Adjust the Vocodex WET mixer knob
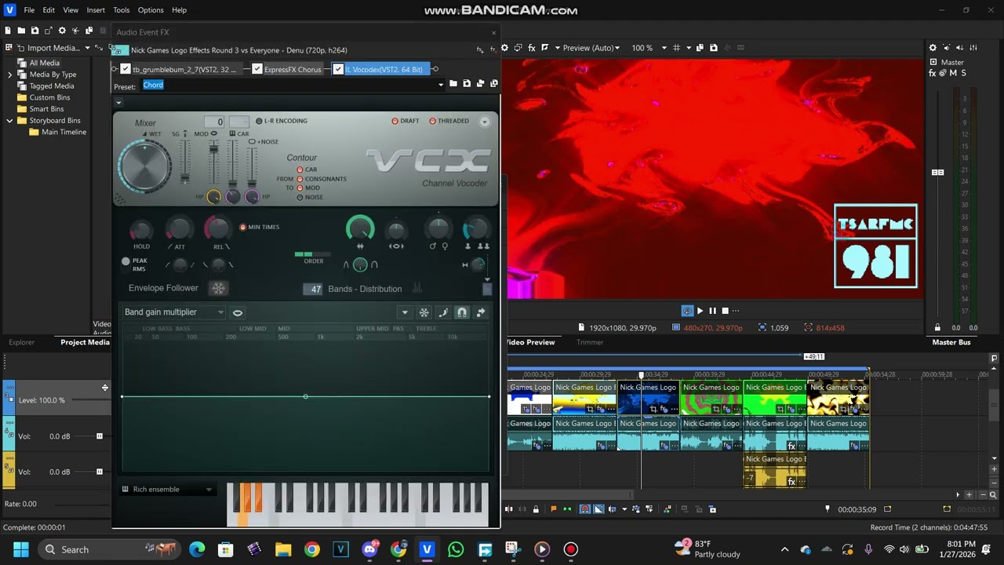Image resolution: width=1004 pixels, height=565 pixels. tap(144, 166)
